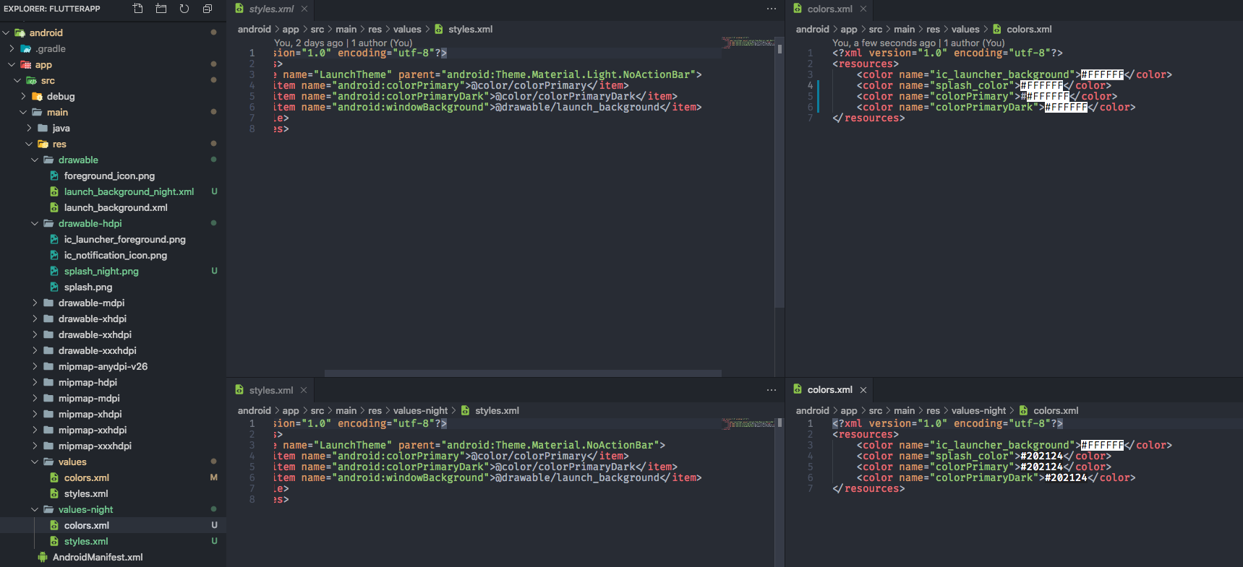Collapse the src folder

click(17, 80)
